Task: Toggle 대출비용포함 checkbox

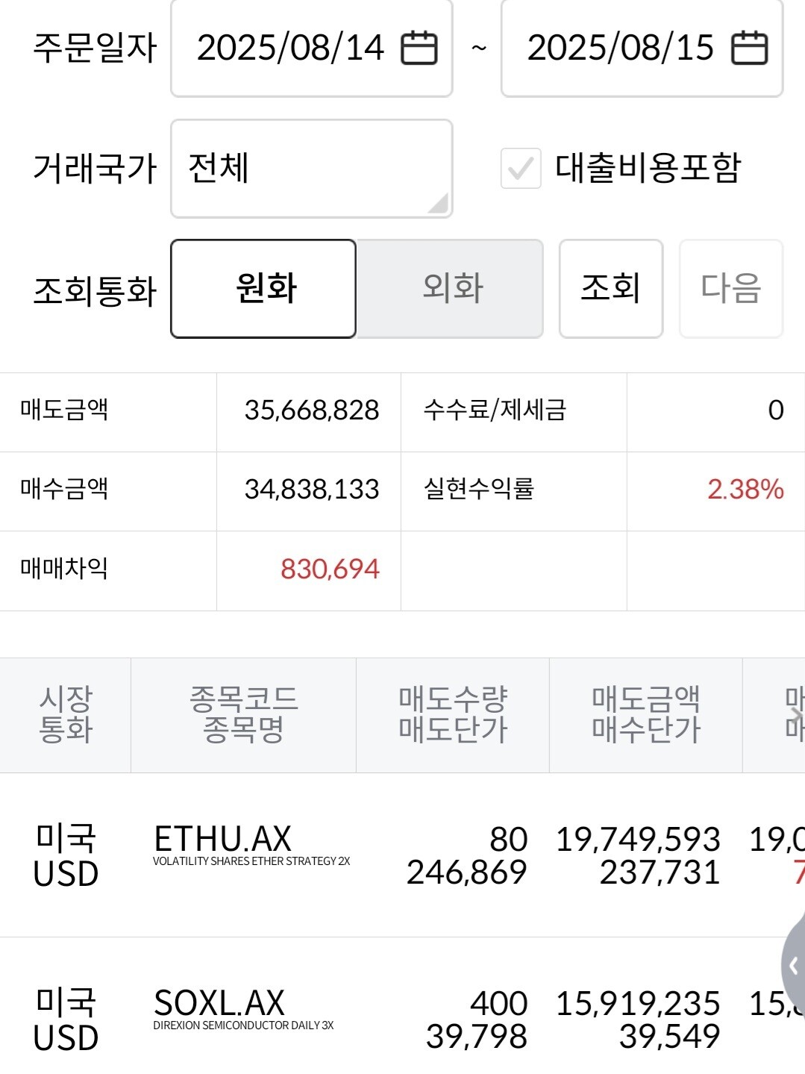Action: coord(521,168)
